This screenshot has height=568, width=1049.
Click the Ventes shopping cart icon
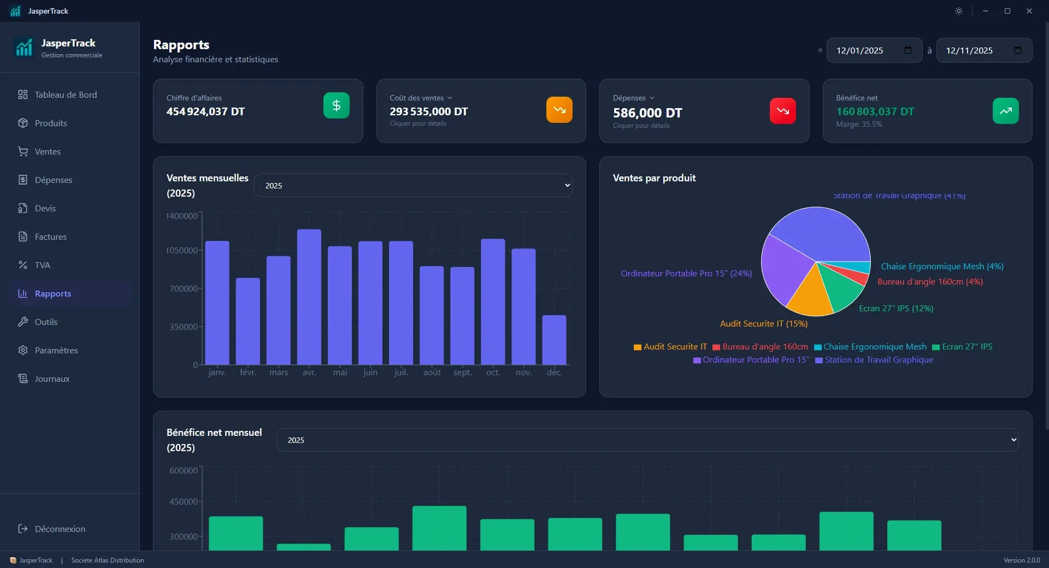[23, 151]
